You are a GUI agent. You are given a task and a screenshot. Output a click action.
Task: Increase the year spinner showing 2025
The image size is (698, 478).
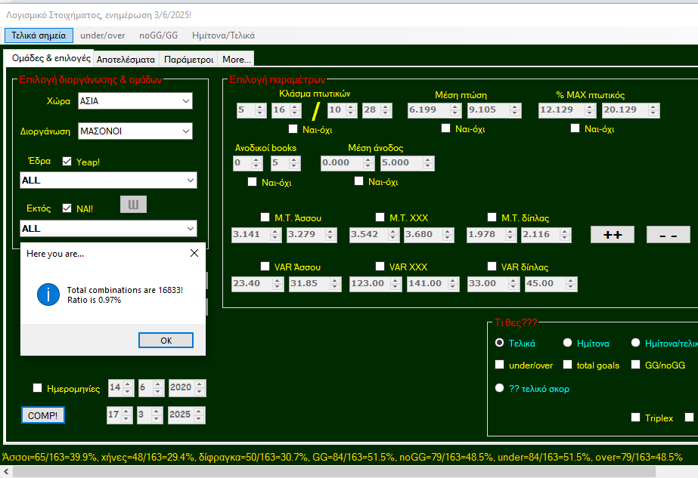click(200, 412)
